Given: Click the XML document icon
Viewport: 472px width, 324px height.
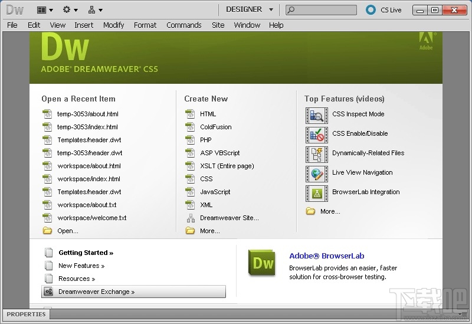Looking at the screenshot, I should coord(190,204).
